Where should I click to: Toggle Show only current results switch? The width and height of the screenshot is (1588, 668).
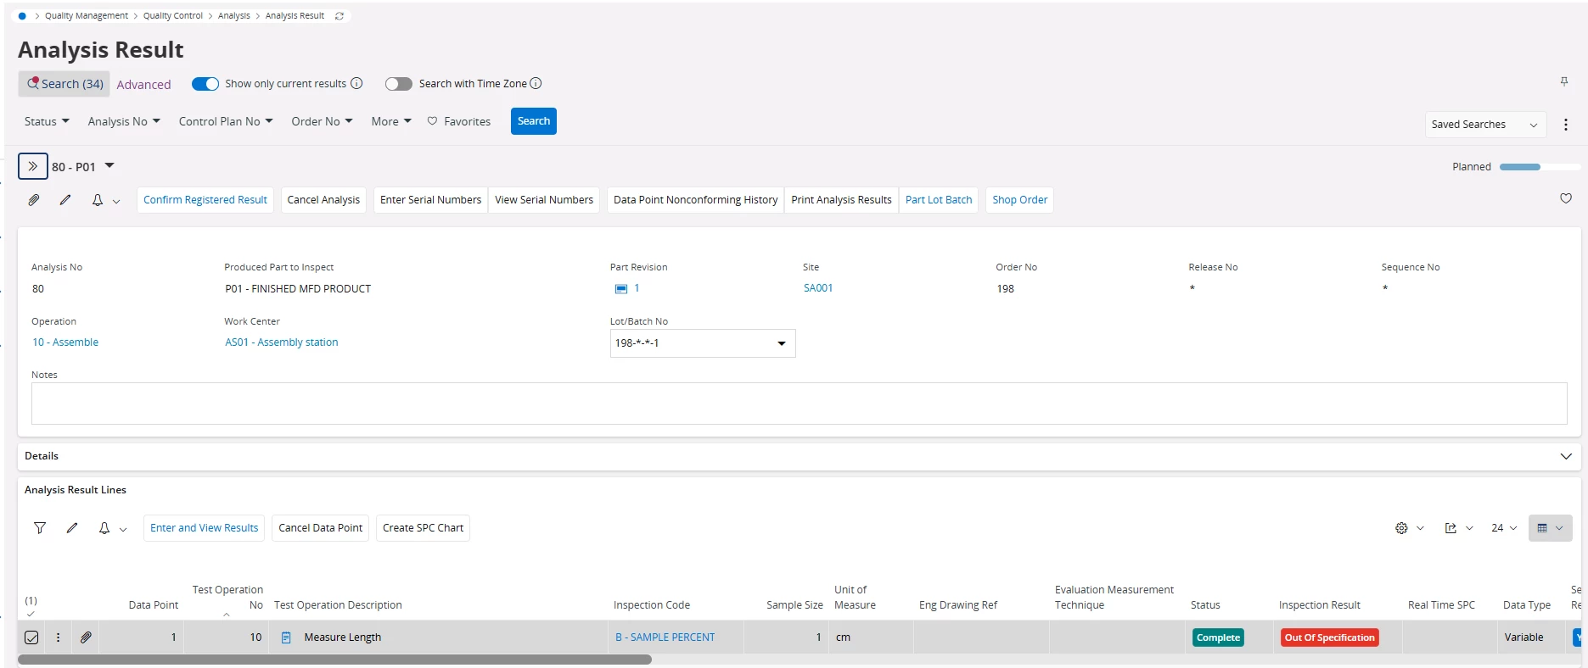point(205,84)
